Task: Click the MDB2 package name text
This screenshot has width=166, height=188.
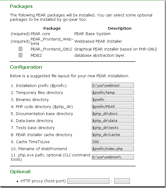Action: (36, 55)
